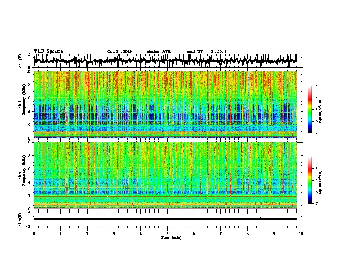Click the time-axis tick label 10 below the ch.3 panel
This screenshot has width=339, height=262.
click(301, 234)
